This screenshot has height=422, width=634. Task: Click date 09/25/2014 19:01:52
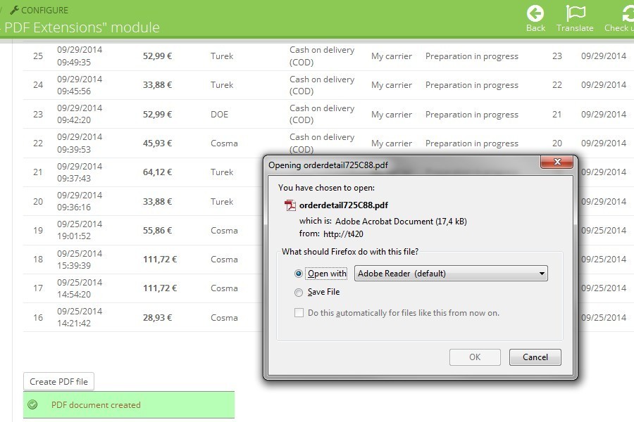(x=79, y=230)
